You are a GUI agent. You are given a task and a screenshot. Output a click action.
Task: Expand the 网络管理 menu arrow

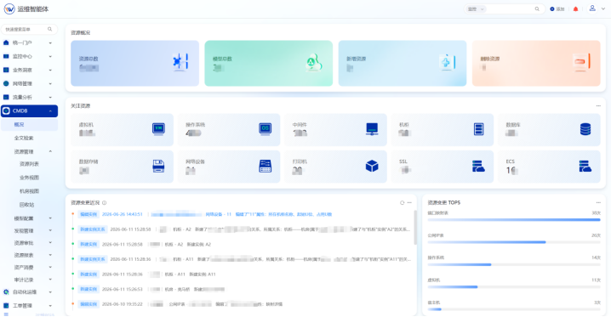50,83
